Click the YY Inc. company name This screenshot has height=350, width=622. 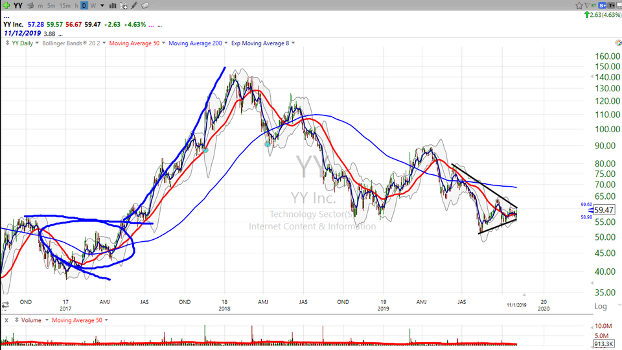click(14, 25)
